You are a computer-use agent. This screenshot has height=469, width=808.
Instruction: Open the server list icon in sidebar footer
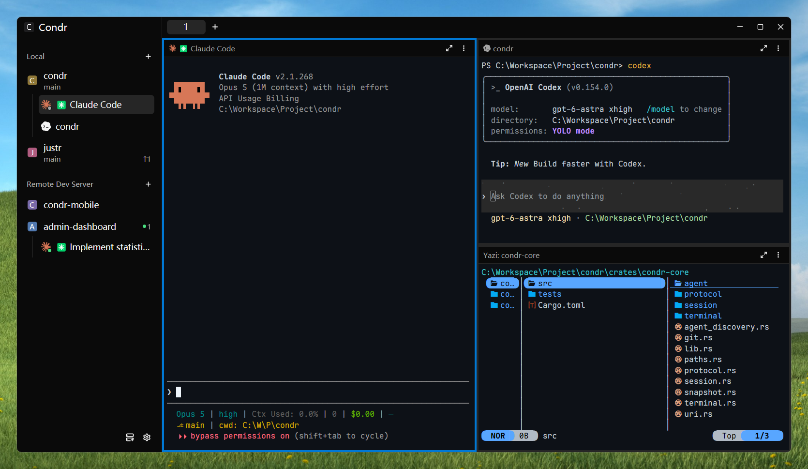pos(130,437)
